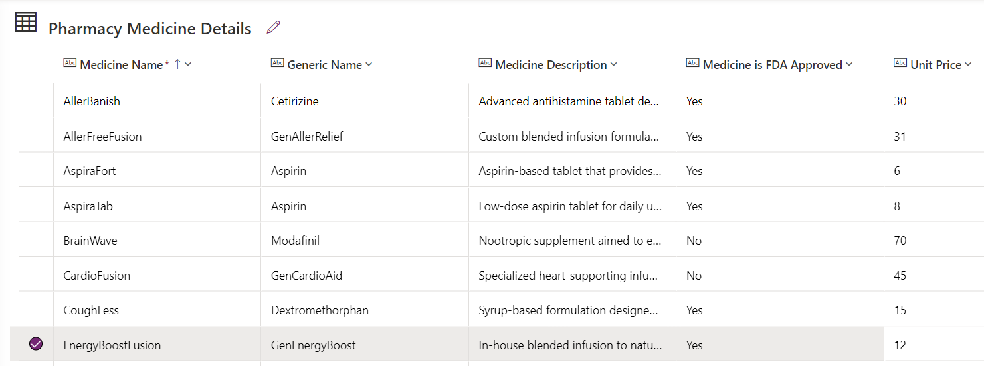Screen dimensions: 984x366
Task: Click the Dextromethorphan generic name cell
Action: 320,310
